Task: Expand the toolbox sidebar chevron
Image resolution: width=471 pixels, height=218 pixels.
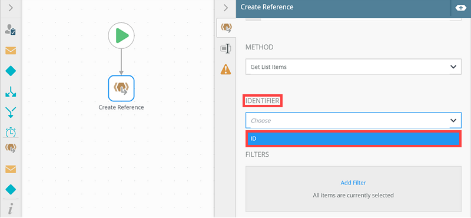Action: point(11,8)
